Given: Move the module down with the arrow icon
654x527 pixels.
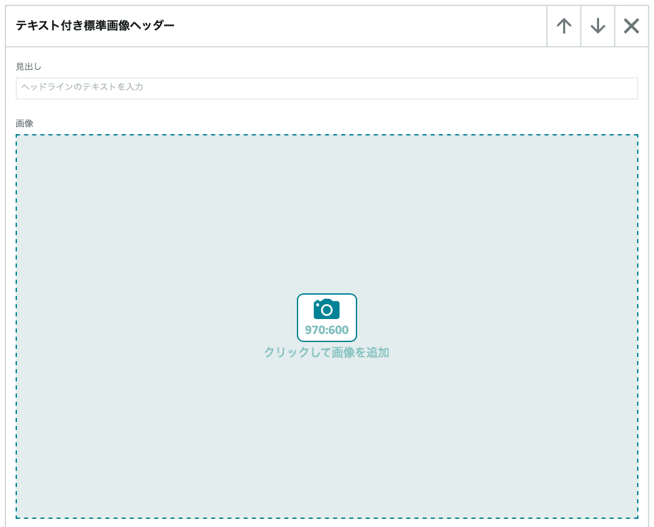Looking at the screenshot, I should 598,26.
